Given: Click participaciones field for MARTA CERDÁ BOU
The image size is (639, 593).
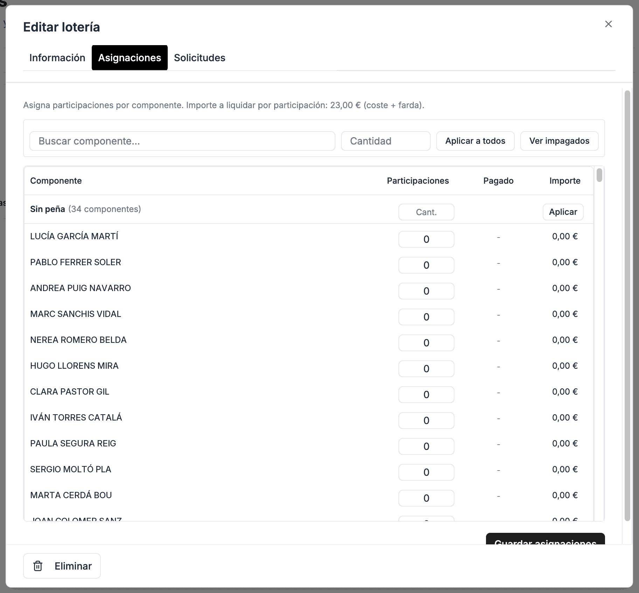Looking at the screenshot, I should [x=426, y=498].
